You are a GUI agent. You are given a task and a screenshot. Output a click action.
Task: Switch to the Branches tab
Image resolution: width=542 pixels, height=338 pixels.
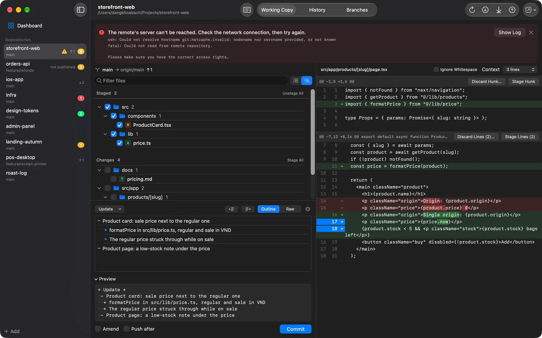coord(357,10)
